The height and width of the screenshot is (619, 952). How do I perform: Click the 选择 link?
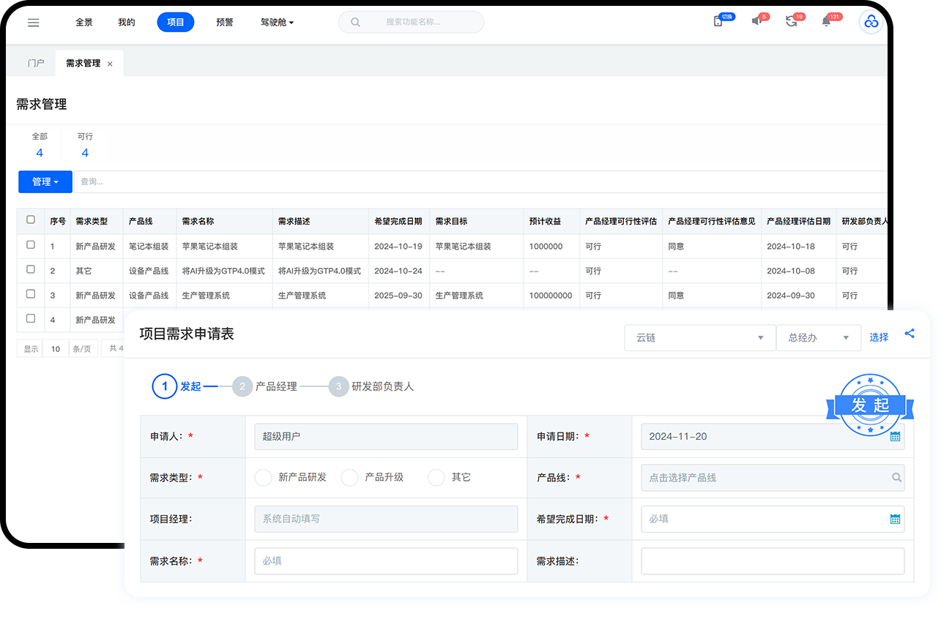(879, 337)
